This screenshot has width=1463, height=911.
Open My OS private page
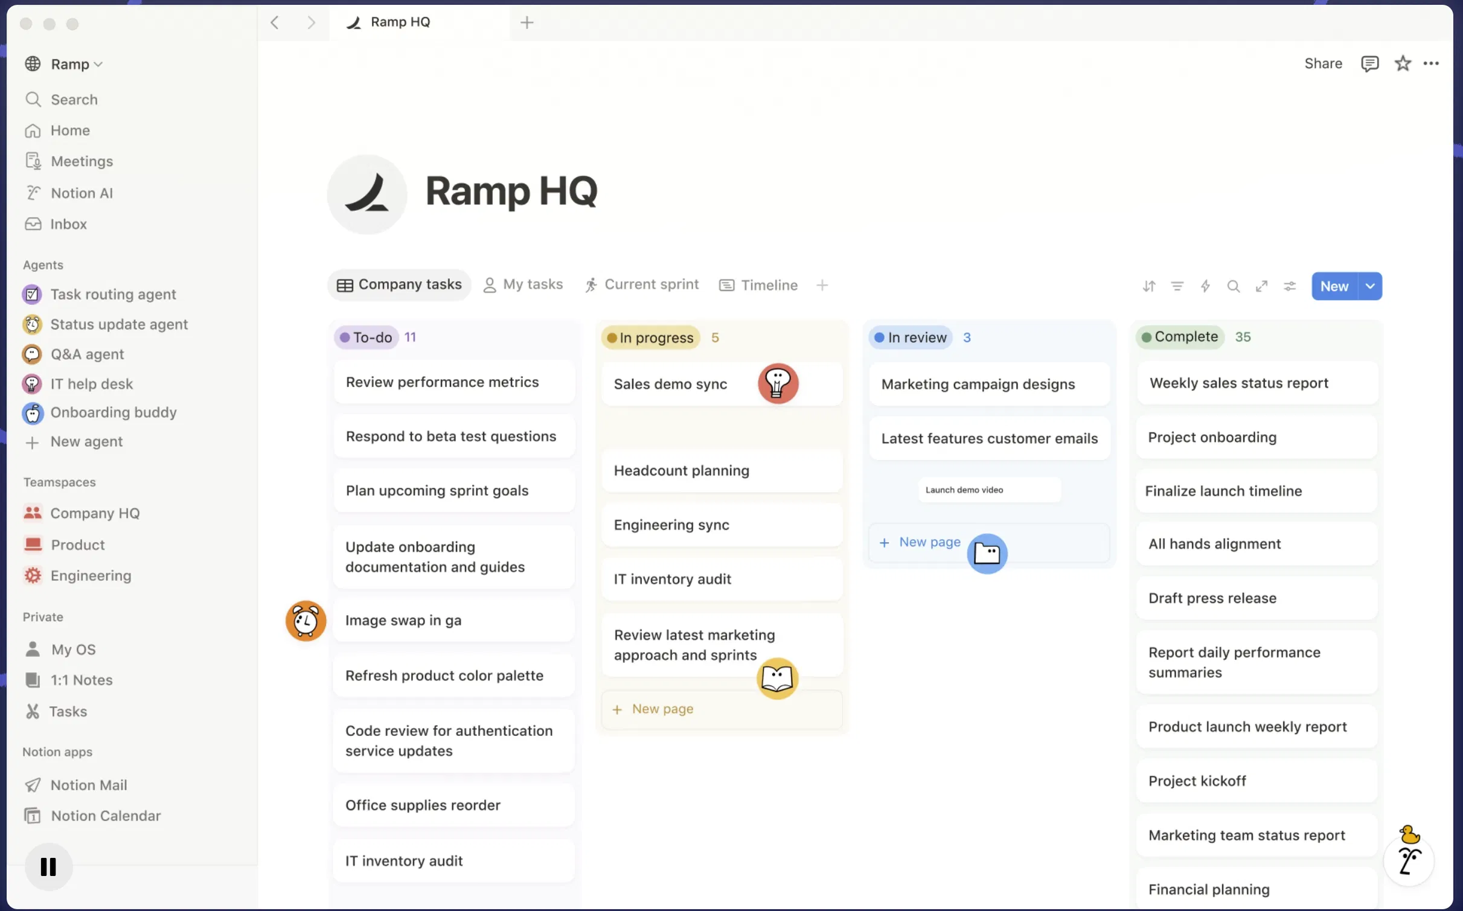[60, 649]
